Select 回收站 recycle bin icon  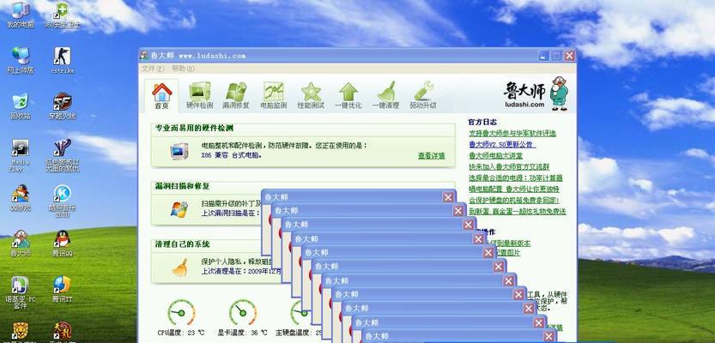[20, 106]
